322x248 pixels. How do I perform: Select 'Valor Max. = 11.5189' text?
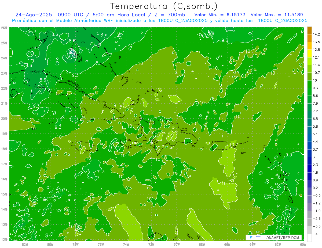277,15
